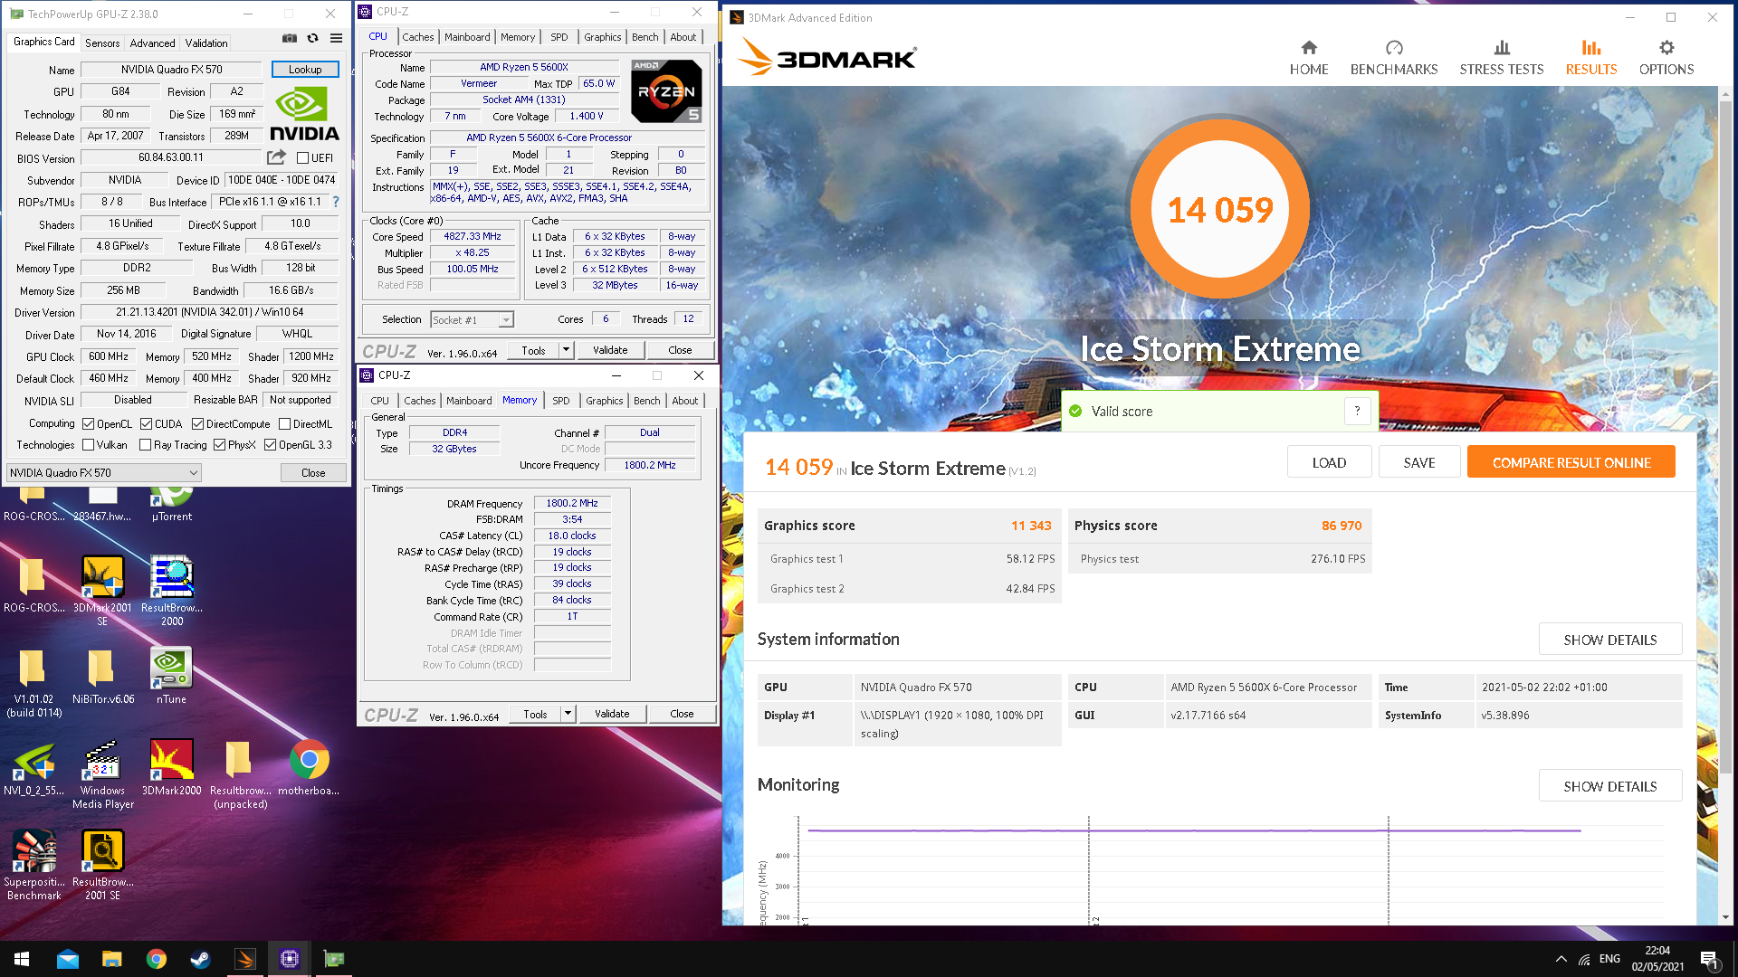
Task: Open motherboard Chrome shortcut on desktop
Action: pos(309,767)
